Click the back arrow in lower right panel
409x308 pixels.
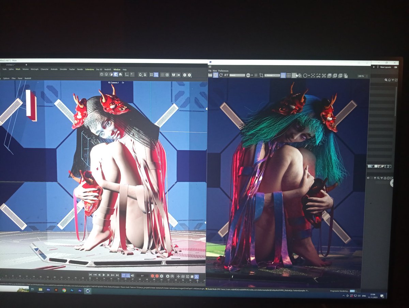[368, 178]
